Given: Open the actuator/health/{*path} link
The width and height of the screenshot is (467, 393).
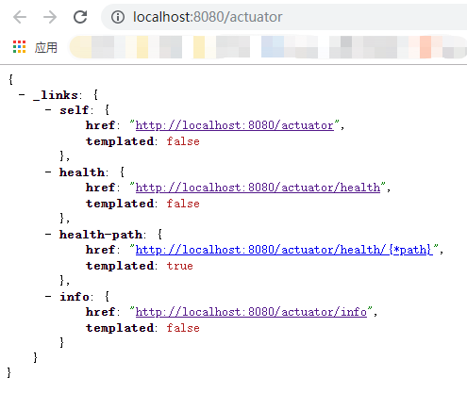Looking at the screenshot, I should [284, 250].
